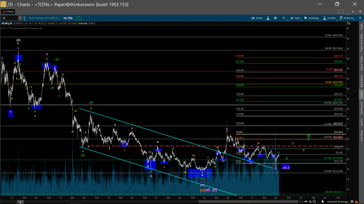The width and height of the screenshot is (364, 204).
Task: Expand the Patterns dropdown
Action: (347, 18)
